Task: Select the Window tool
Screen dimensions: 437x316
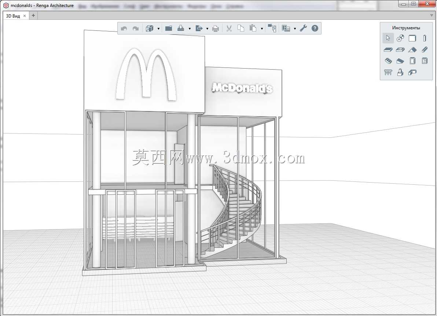Action: pyautogui.click(x=425, y=61)
